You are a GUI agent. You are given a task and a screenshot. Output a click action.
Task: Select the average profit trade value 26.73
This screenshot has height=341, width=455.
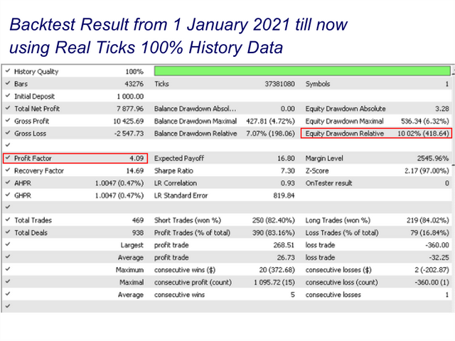tap(286, 257)
